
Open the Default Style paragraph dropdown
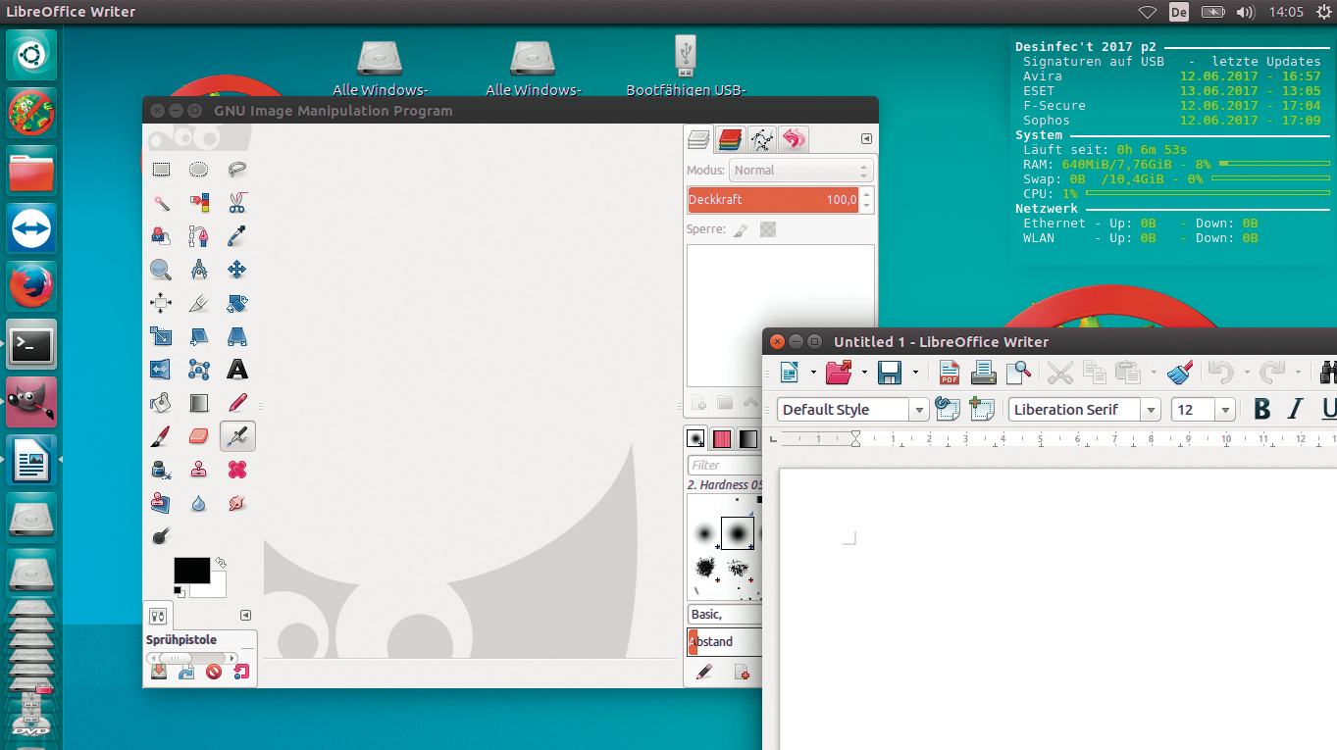click(919, 410)
